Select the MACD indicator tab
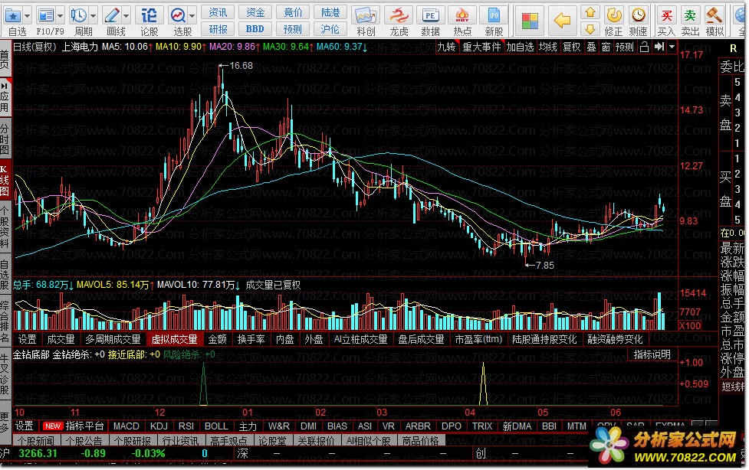Image resolution: width=749 pixels, height=470 pixels. (x=126, y=426)
